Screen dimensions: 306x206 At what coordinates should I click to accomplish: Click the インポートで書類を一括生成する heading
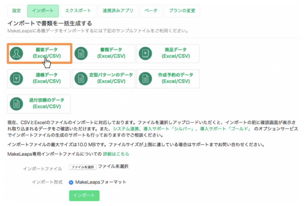tap(50, 23)
